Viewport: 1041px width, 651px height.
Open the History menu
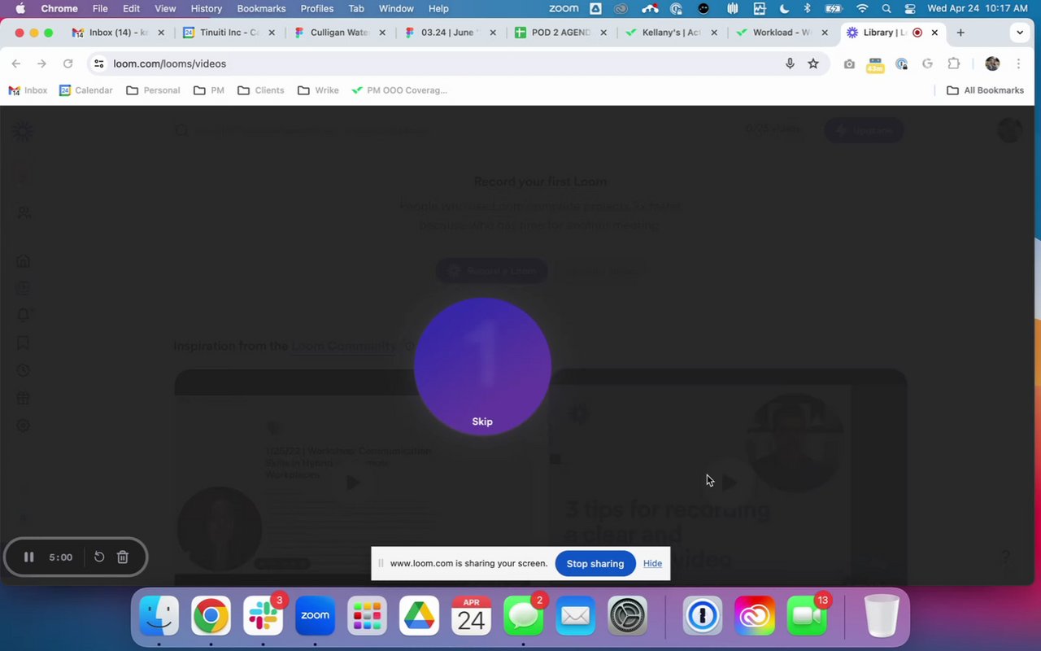pos(206,8)
